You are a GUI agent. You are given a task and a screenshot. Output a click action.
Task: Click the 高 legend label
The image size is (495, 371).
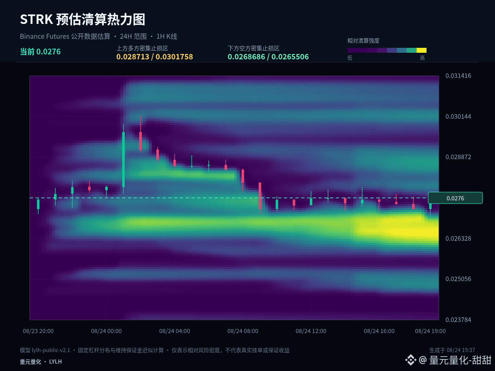(x=422, y=58)
